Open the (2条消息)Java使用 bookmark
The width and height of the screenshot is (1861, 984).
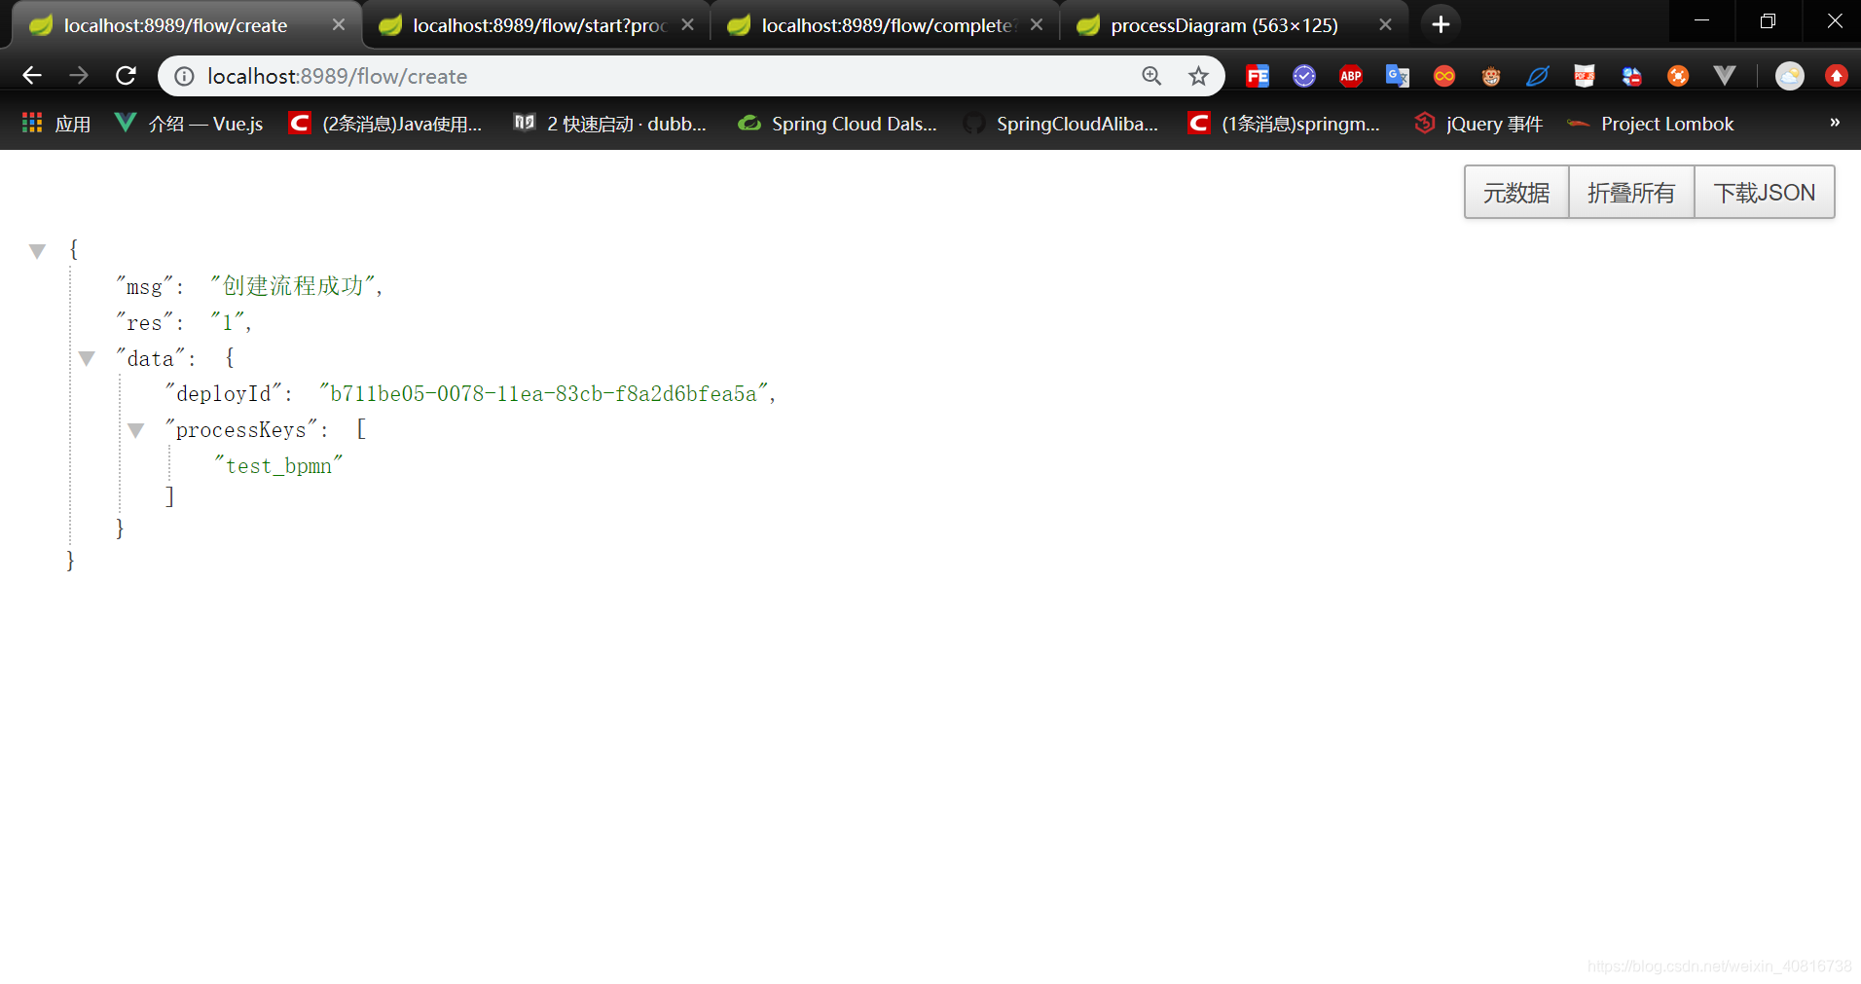tap(386, 124)
